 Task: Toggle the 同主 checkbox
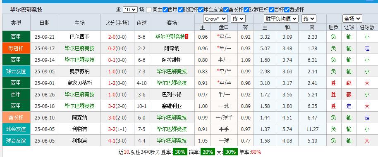[x=149, y=10]
